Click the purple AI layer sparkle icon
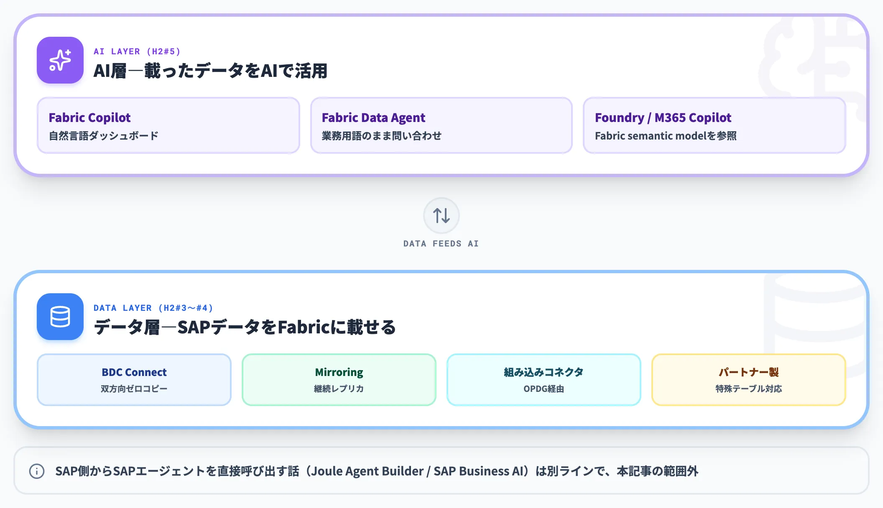 [60, 60]
